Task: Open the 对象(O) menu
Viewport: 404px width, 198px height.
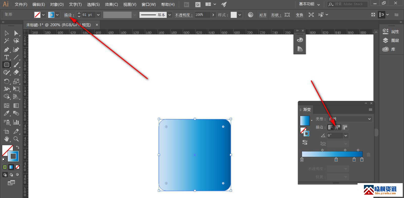Action: pyautogui.click(x=57, y=4)
